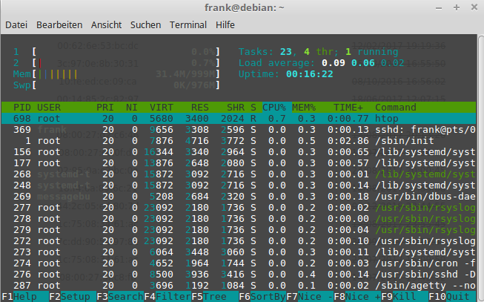Screen dimensions: 484x302
Task: Sort by the MEM% column header
Action: tap(304, 108)
